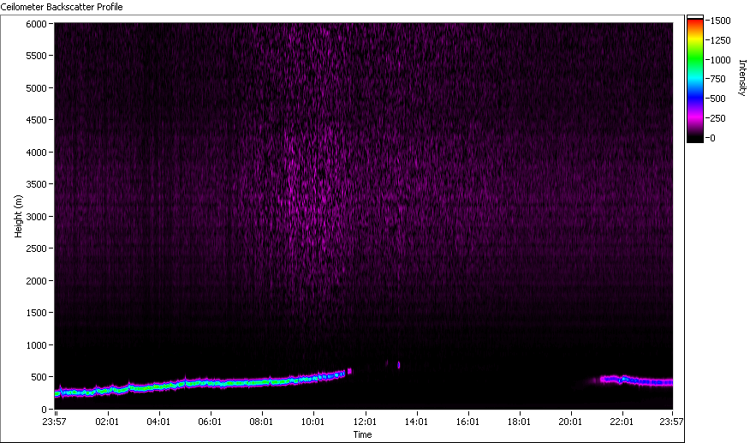Click the Height (m) axis label
750x443 pixels.
18,216
